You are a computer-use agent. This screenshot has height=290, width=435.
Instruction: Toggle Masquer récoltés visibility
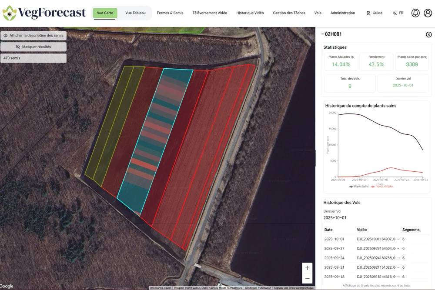33,47
